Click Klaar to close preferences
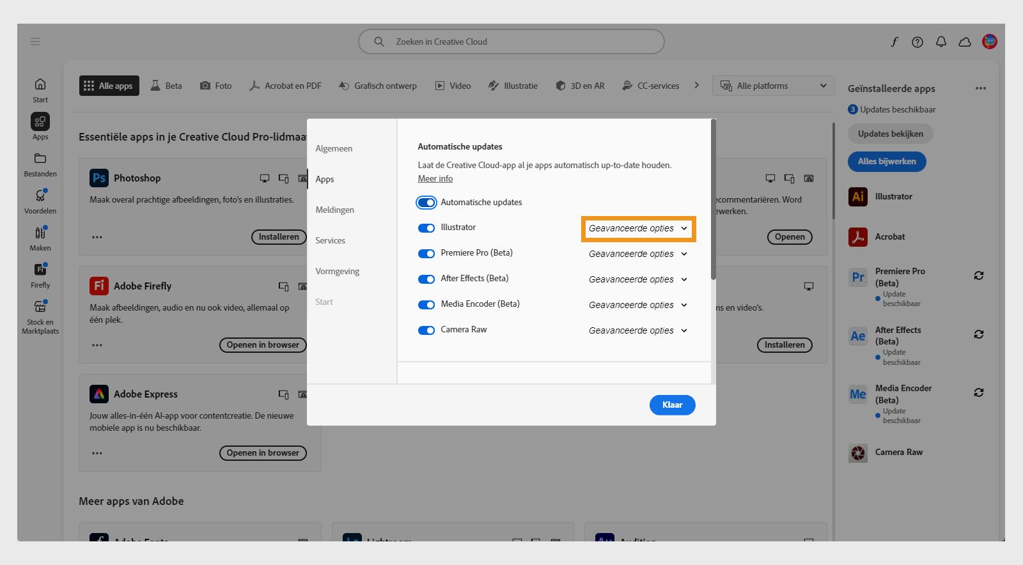Image resolution: width=1023 pixels, height=565 pixels. click(x=672, y=405)
